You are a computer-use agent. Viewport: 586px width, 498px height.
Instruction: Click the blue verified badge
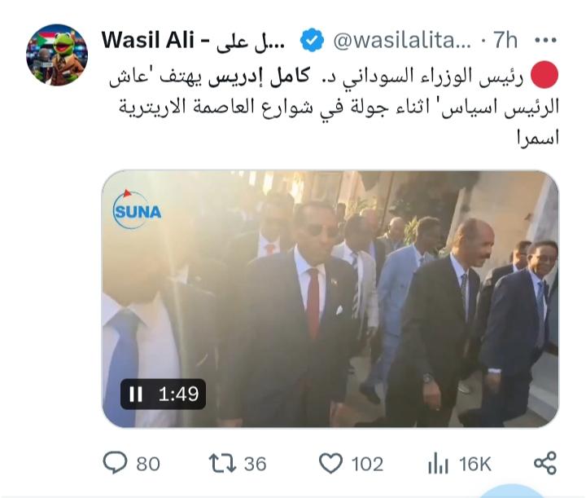[x=312, y=40]
